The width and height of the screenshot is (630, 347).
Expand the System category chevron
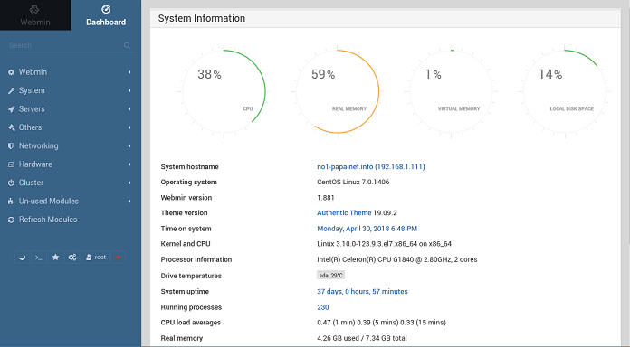tap(129, 90)
